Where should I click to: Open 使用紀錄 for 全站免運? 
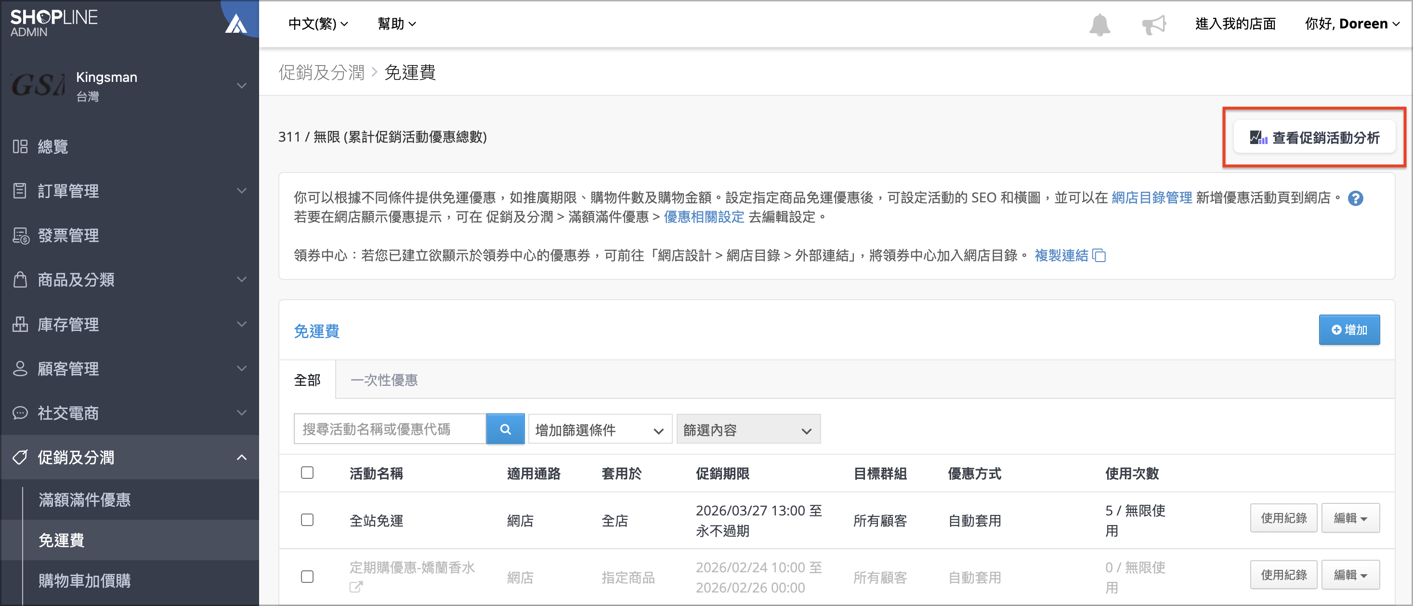[x=1283, y=518]
